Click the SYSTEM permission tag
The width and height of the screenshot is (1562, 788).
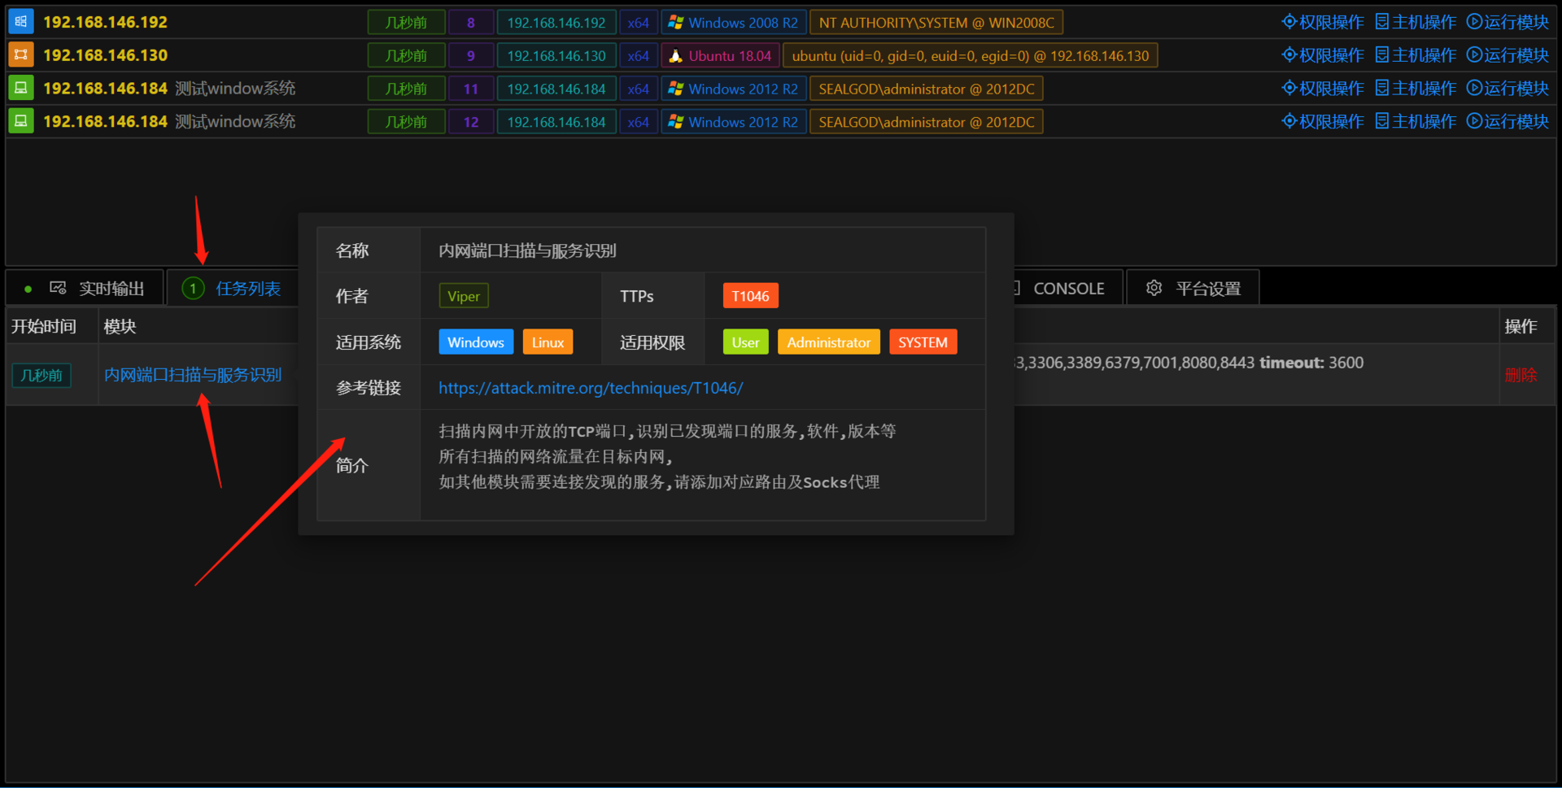pyautogui.click(x=923, y=342)
